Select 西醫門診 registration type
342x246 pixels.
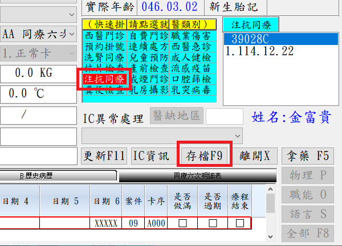(x=104, y=35)
